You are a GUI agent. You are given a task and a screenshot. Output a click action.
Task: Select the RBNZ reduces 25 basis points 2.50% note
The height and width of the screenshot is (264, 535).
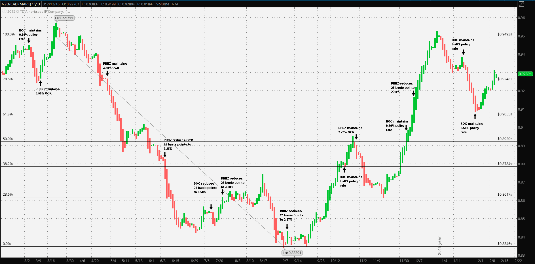pos(403,88)
